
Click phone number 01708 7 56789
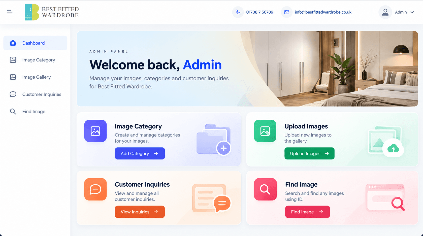pos(259,12)
